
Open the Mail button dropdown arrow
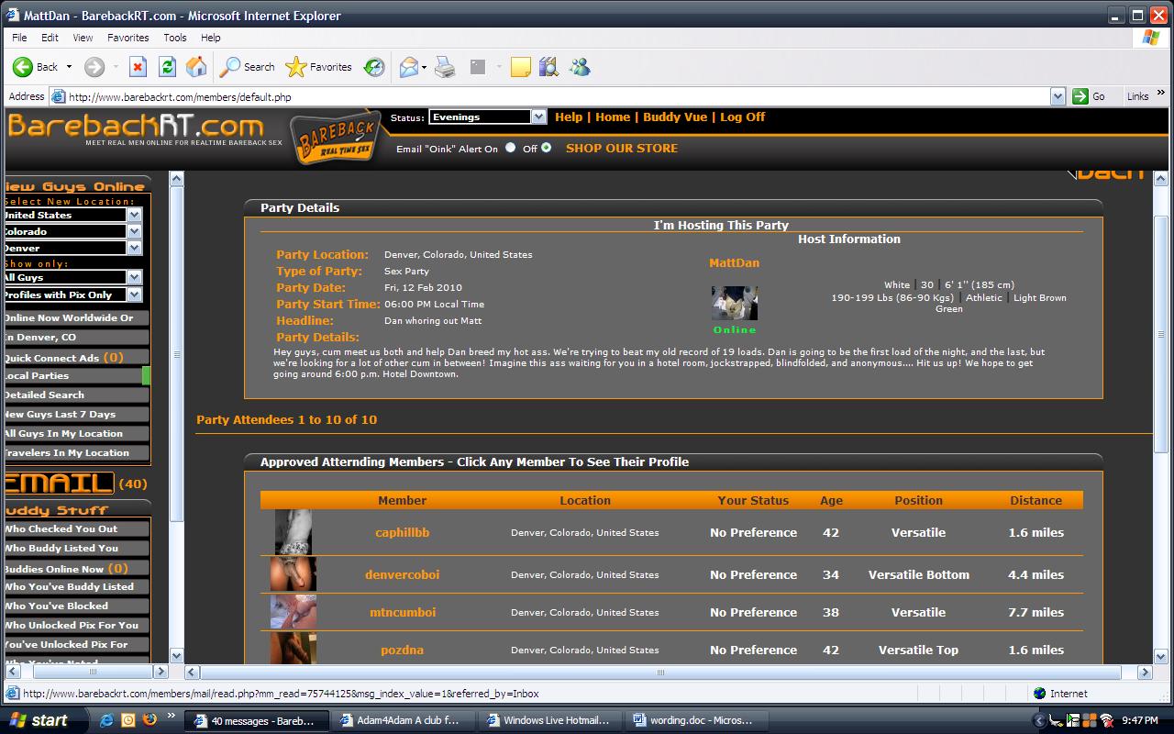point(424,67)
